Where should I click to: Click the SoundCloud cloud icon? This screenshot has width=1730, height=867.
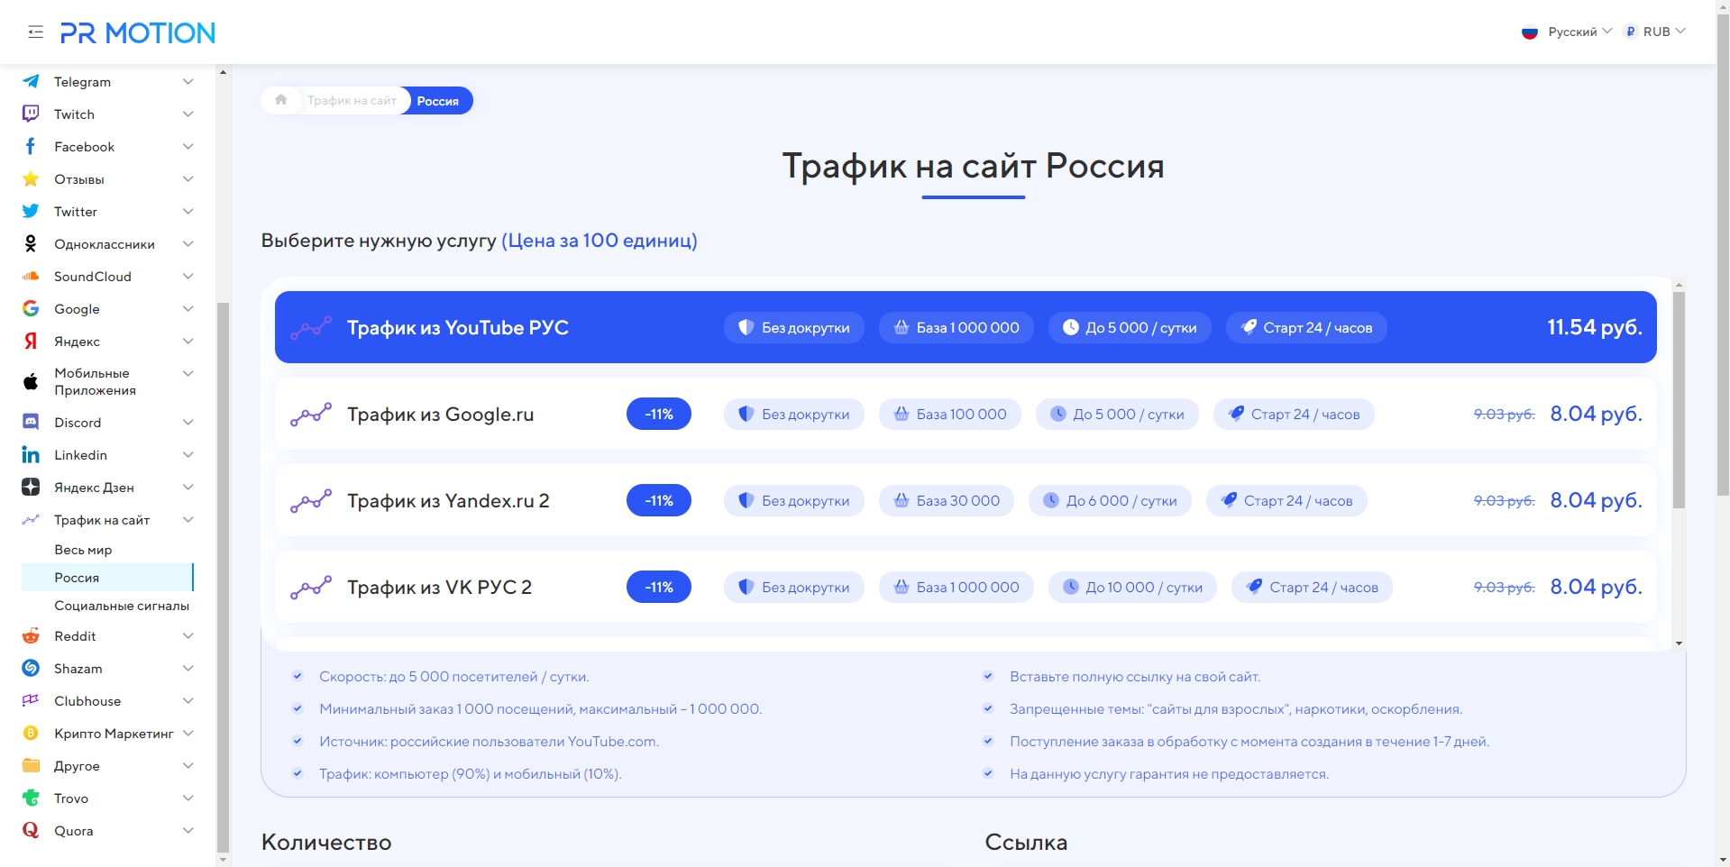coord(31,276)
